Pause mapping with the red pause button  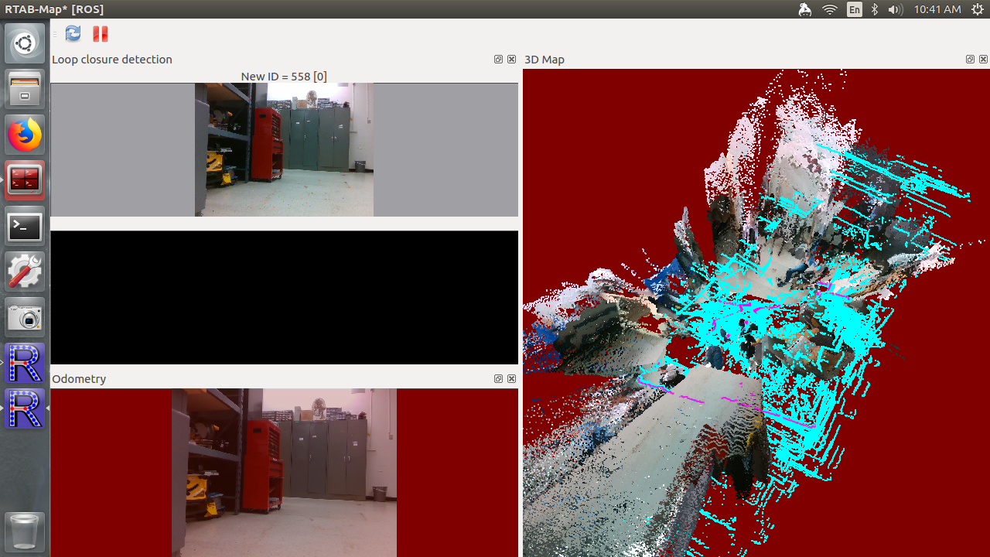click(101, 33)
